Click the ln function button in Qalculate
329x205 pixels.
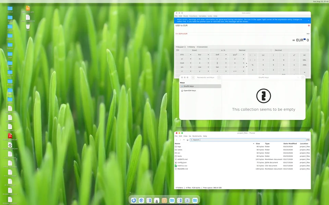[200, 59]
